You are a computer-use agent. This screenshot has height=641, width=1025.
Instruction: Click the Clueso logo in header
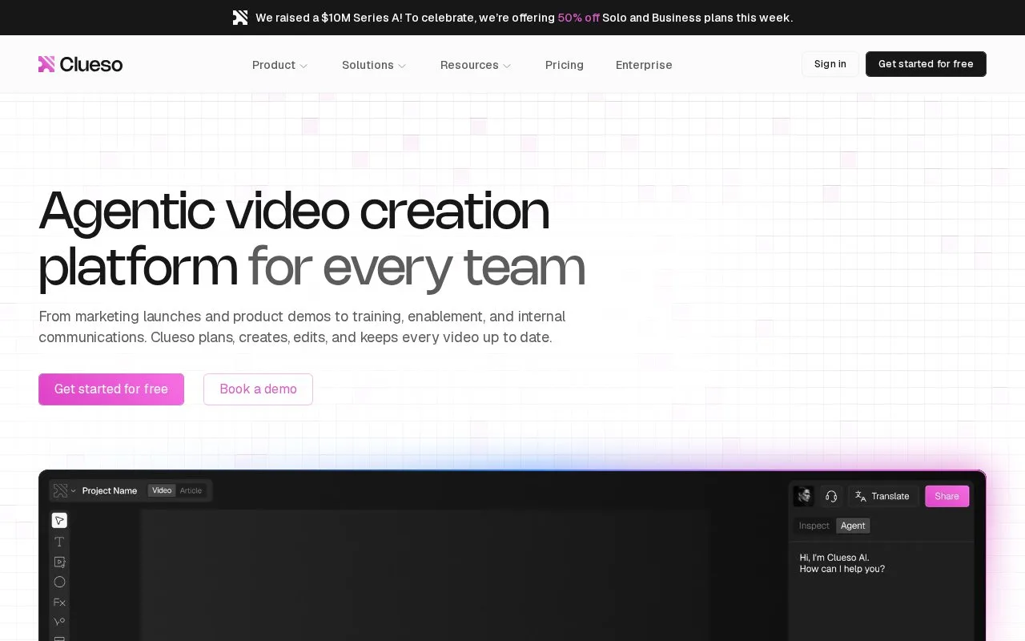tap(80, 64)
